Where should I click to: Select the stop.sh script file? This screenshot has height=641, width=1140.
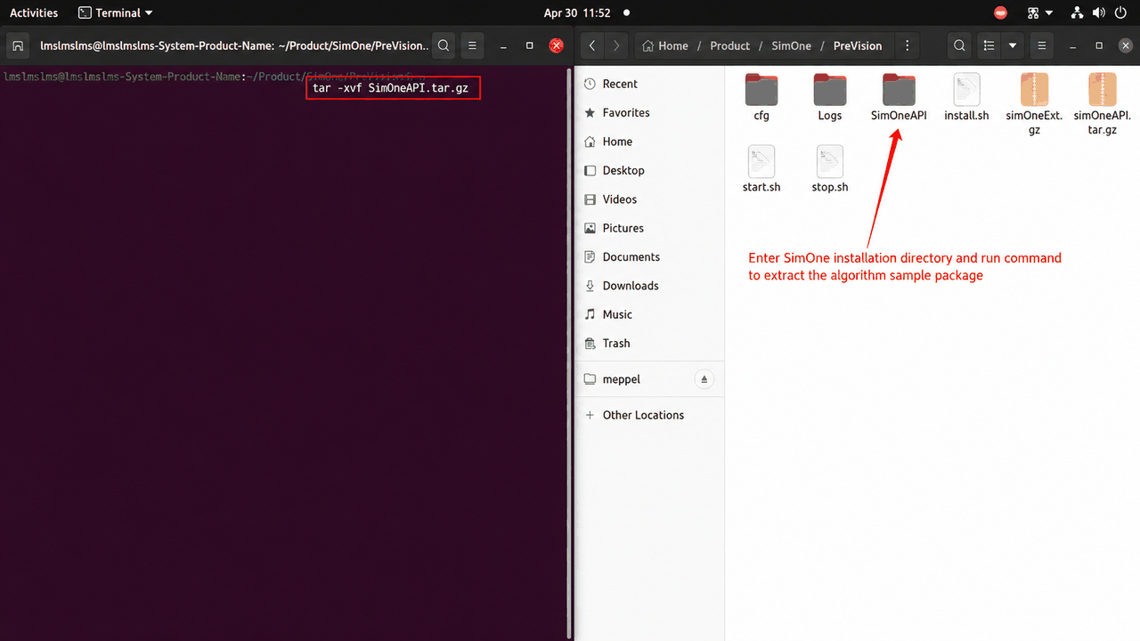click(x=830, y=169)
